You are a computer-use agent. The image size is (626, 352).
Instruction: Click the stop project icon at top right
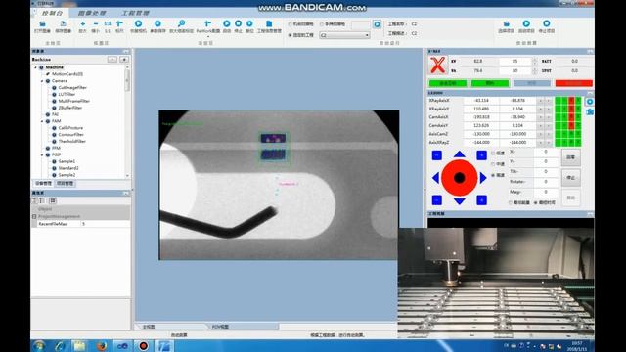pyautogui.click(x=546, y=23)
